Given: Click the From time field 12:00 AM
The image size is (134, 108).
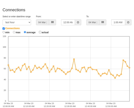Looking at the screenshot, I should 68,22.
